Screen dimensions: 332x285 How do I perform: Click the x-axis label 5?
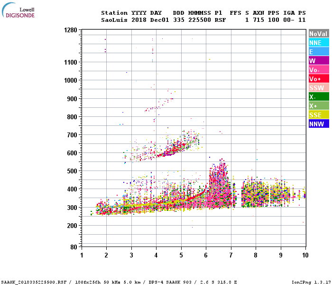coord(181,255)
